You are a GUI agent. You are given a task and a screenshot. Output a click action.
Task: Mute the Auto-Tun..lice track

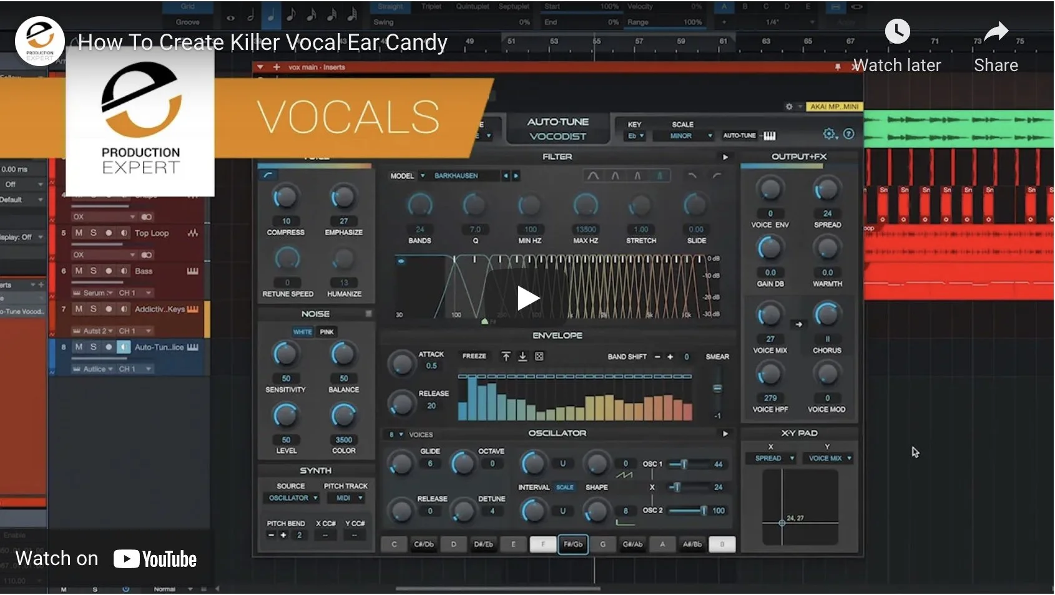(79, 347)
